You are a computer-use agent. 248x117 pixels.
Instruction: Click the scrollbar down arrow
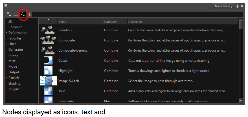coord(241,100)
